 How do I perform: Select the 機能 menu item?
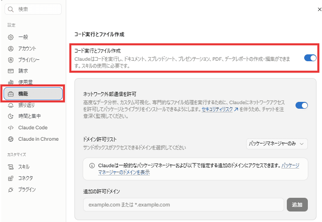[33, 94]
